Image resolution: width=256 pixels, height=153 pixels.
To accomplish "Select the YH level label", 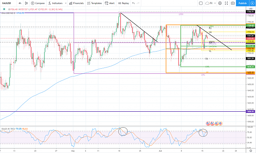I will click(x=210, y=32).
